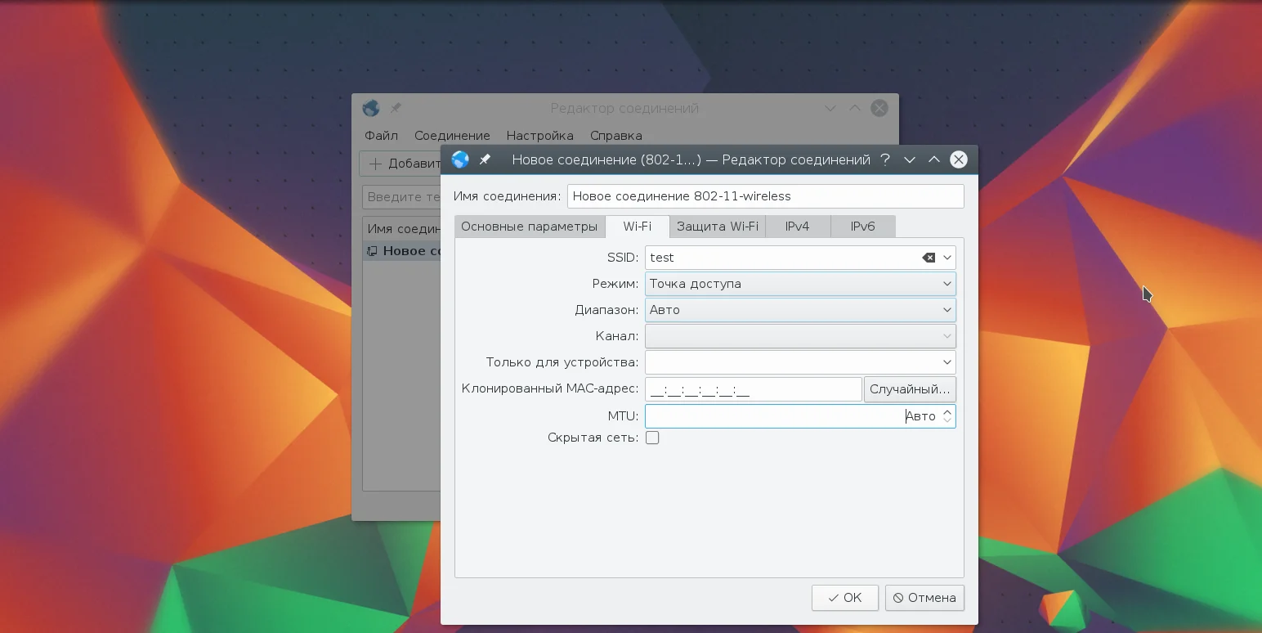
Task: Click the globe icon of the background editor window
Action: pyautogui.click(x=371, y=108)
